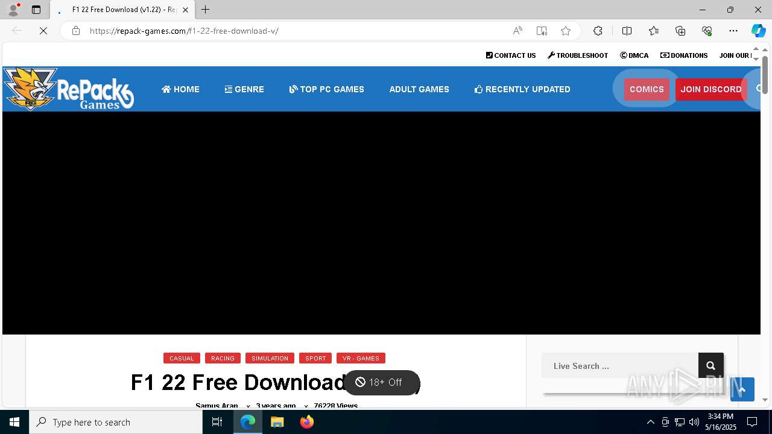
Task: Click the Live Search input field
Action: pyautogui.click(x=620, y=366)
